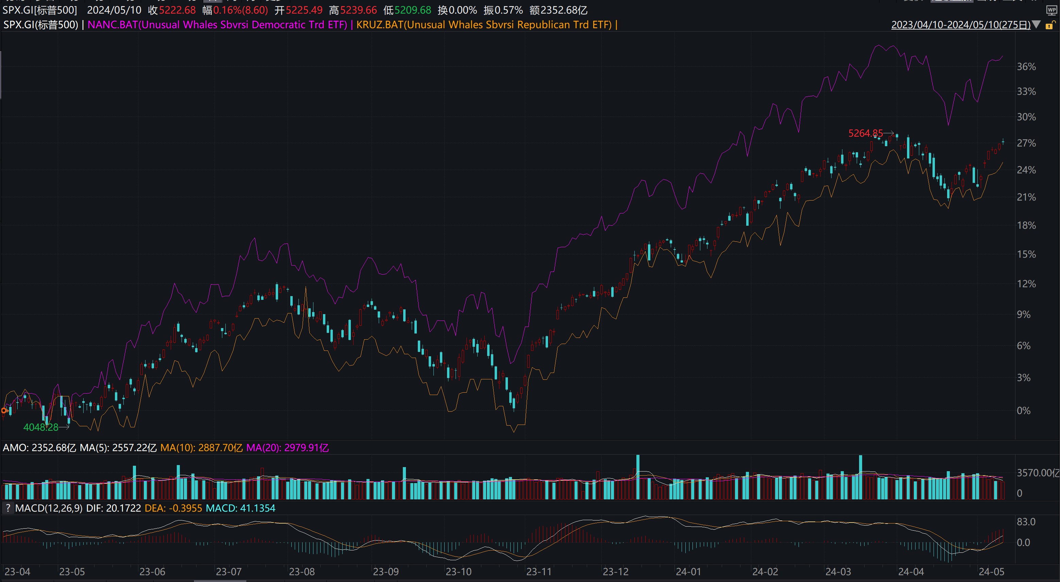The image size is (1060, 582).
Task: Toggle the orange padlock icon
Action: point(1049,25)
